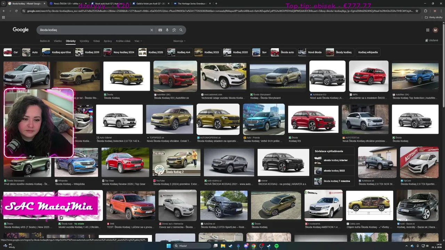Open Chrome from the taskbar

(x=253, y=246)
